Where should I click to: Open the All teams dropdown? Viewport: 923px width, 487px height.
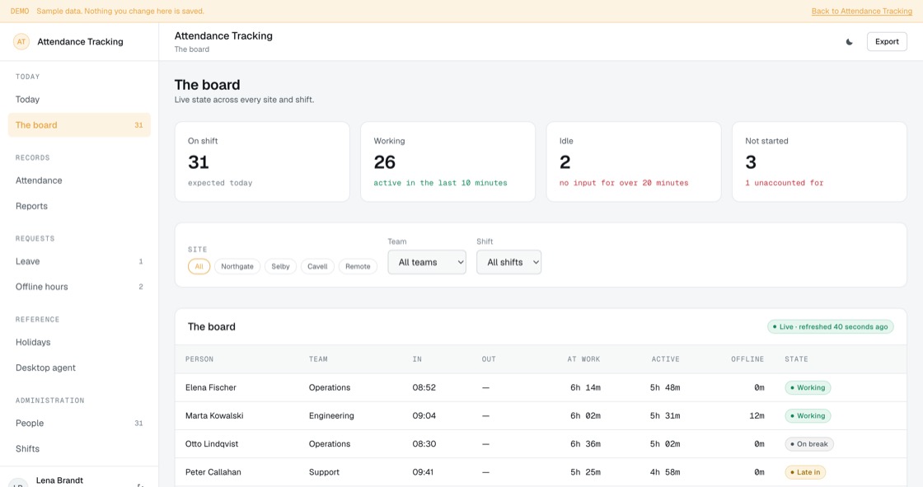coord(427,262)
